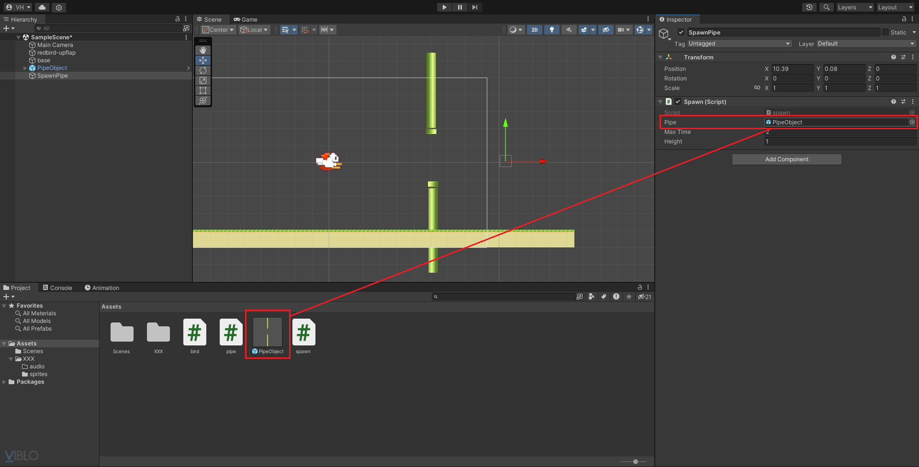The width and height of the screenshot is (919, 467).
Task: Open the Center pivot dropdown
Action: click(x=218, y=30)
